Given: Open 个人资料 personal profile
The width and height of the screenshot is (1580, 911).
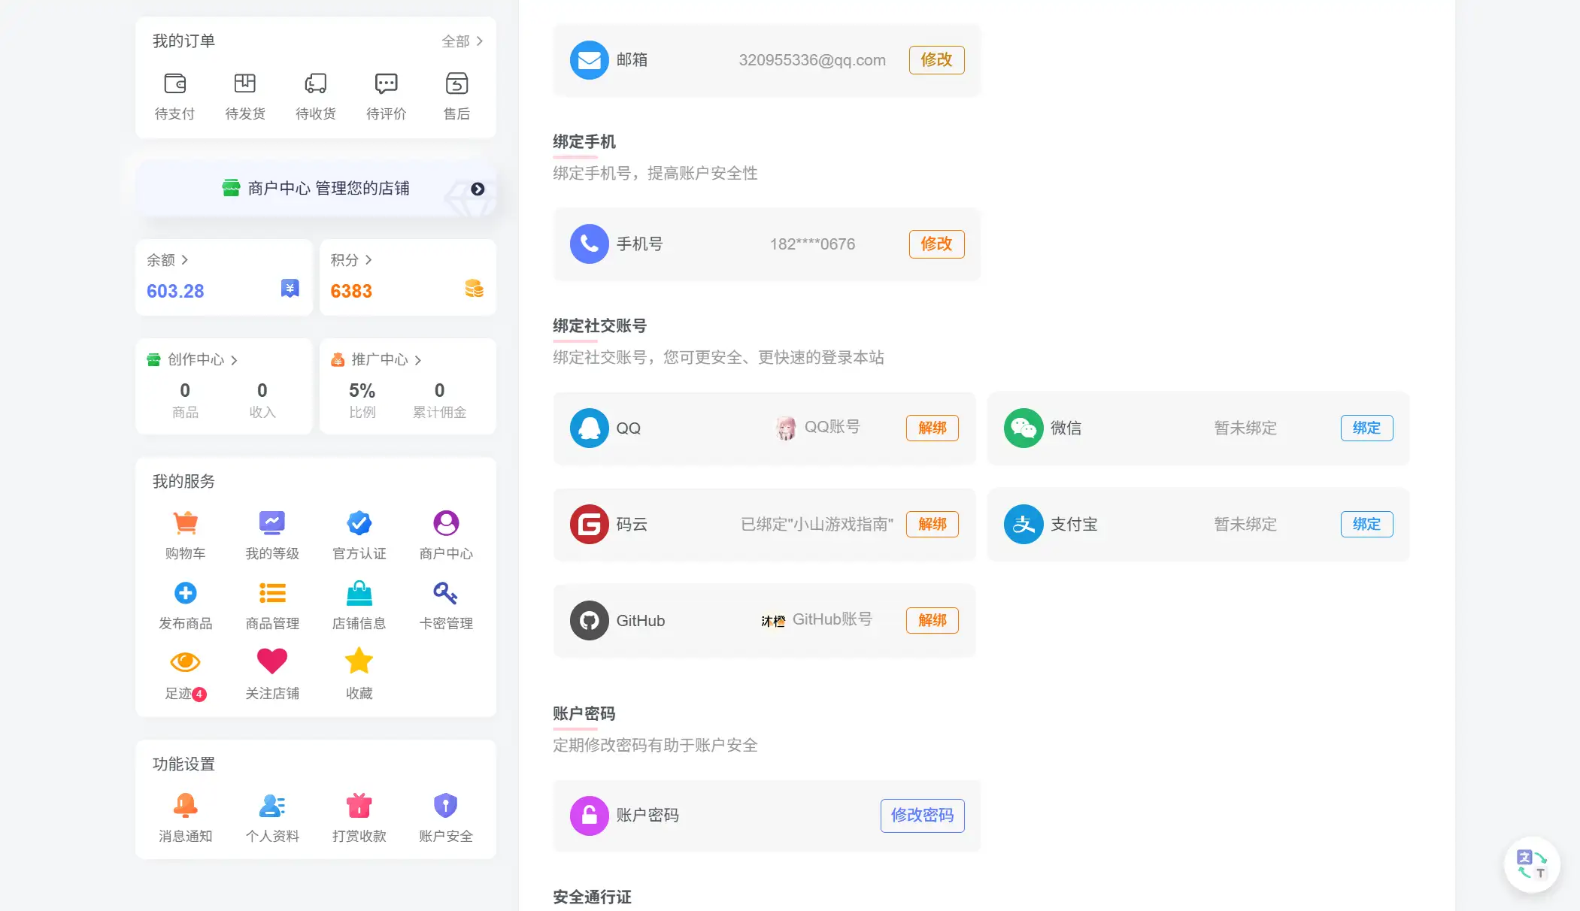Looking at the screenshot, I should pyautogui.click(x=272, y=818).
